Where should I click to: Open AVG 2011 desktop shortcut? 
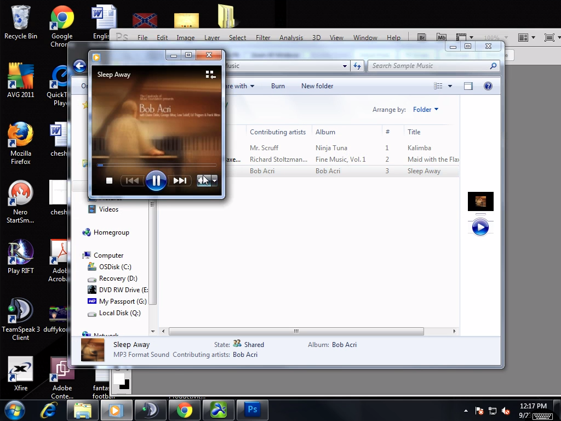click(20, 81)
